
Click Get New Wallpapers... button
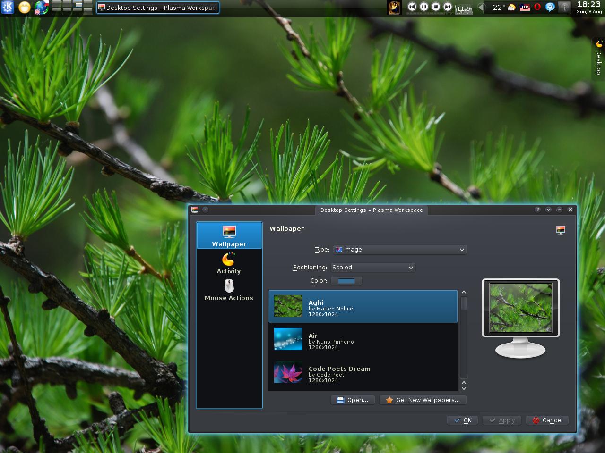pyautogui.click(x=423, y=400)
